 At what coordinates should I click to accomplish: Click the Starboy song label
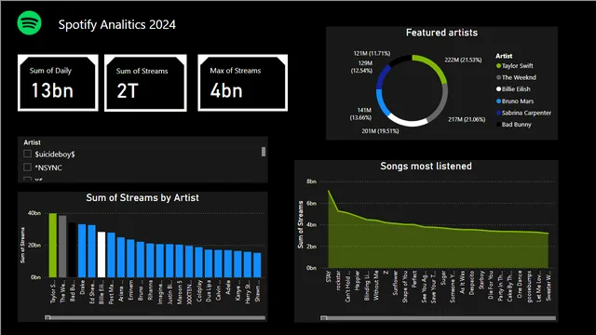[481, 280]
